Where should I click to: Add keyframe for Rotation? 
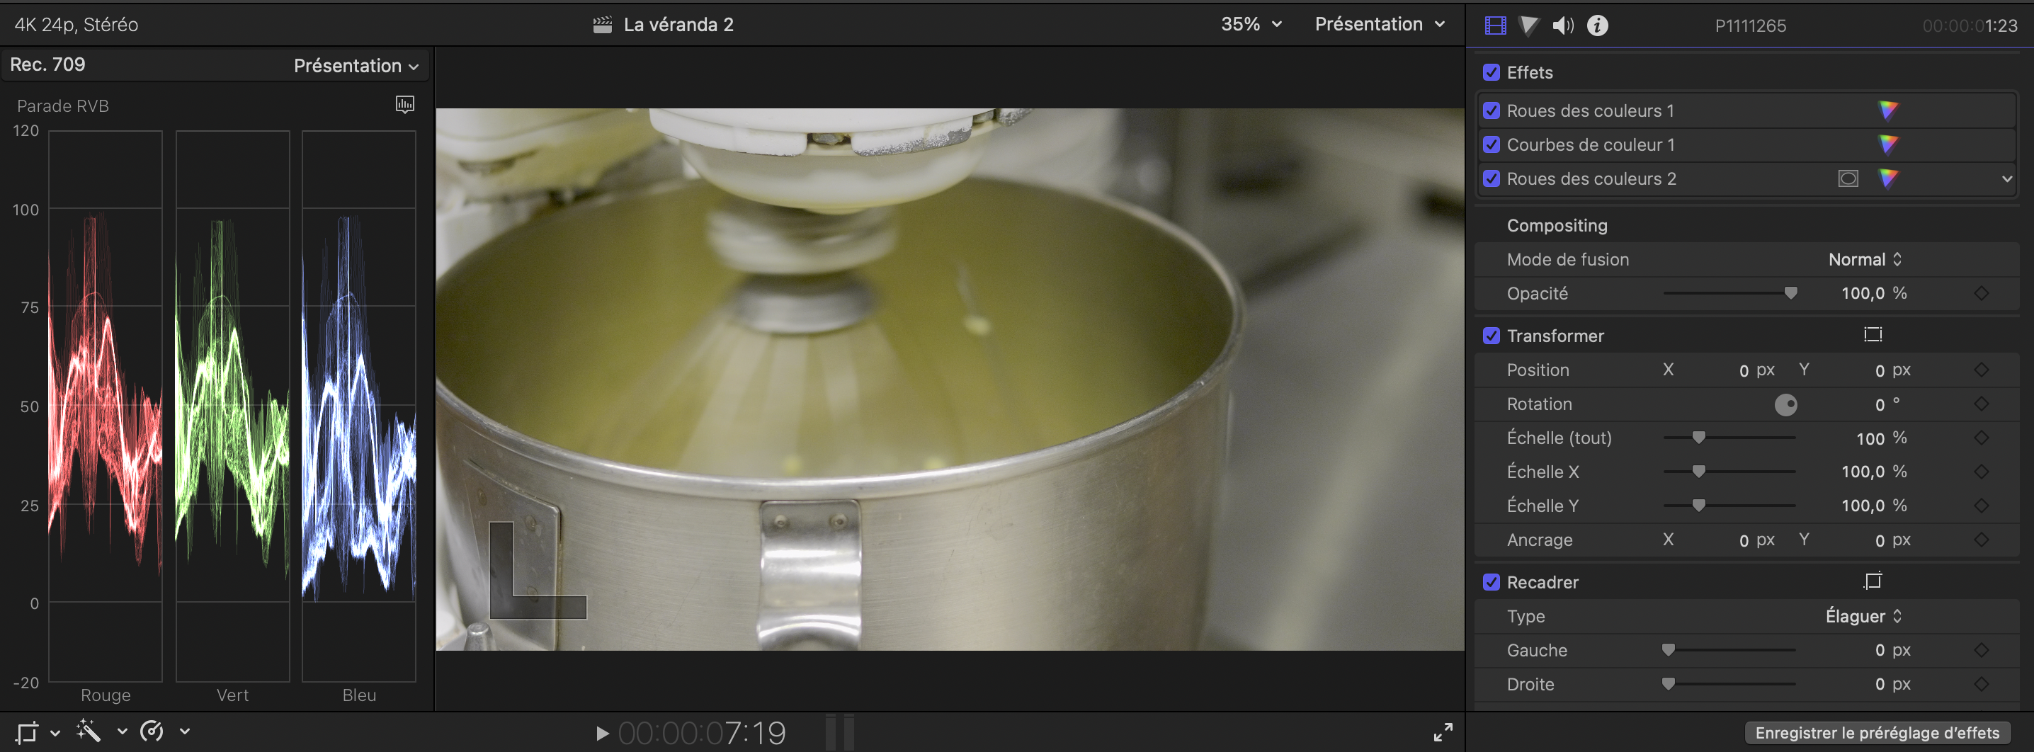coord(1981,404)
